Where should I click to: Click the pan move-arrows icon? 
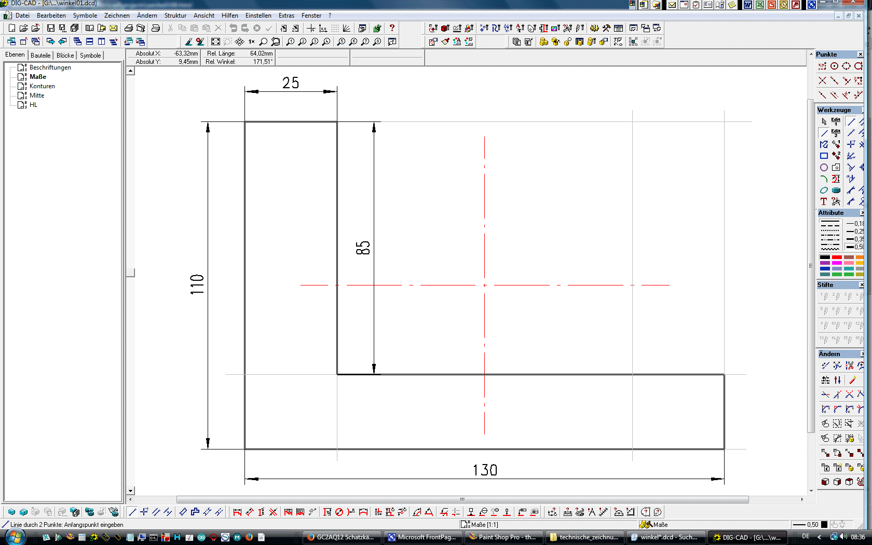239,42
